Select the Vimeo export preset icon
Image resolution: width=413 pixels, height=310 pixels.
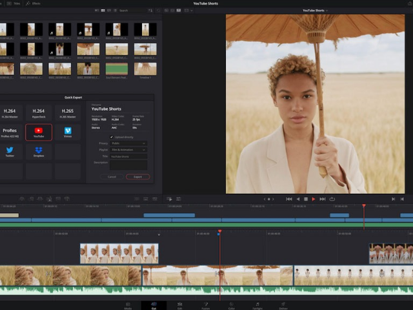(68, 132)
